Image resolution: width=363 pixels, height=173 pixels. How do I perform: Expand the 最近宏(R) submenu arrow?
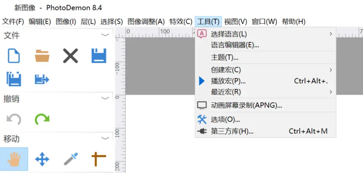[331, 92]
